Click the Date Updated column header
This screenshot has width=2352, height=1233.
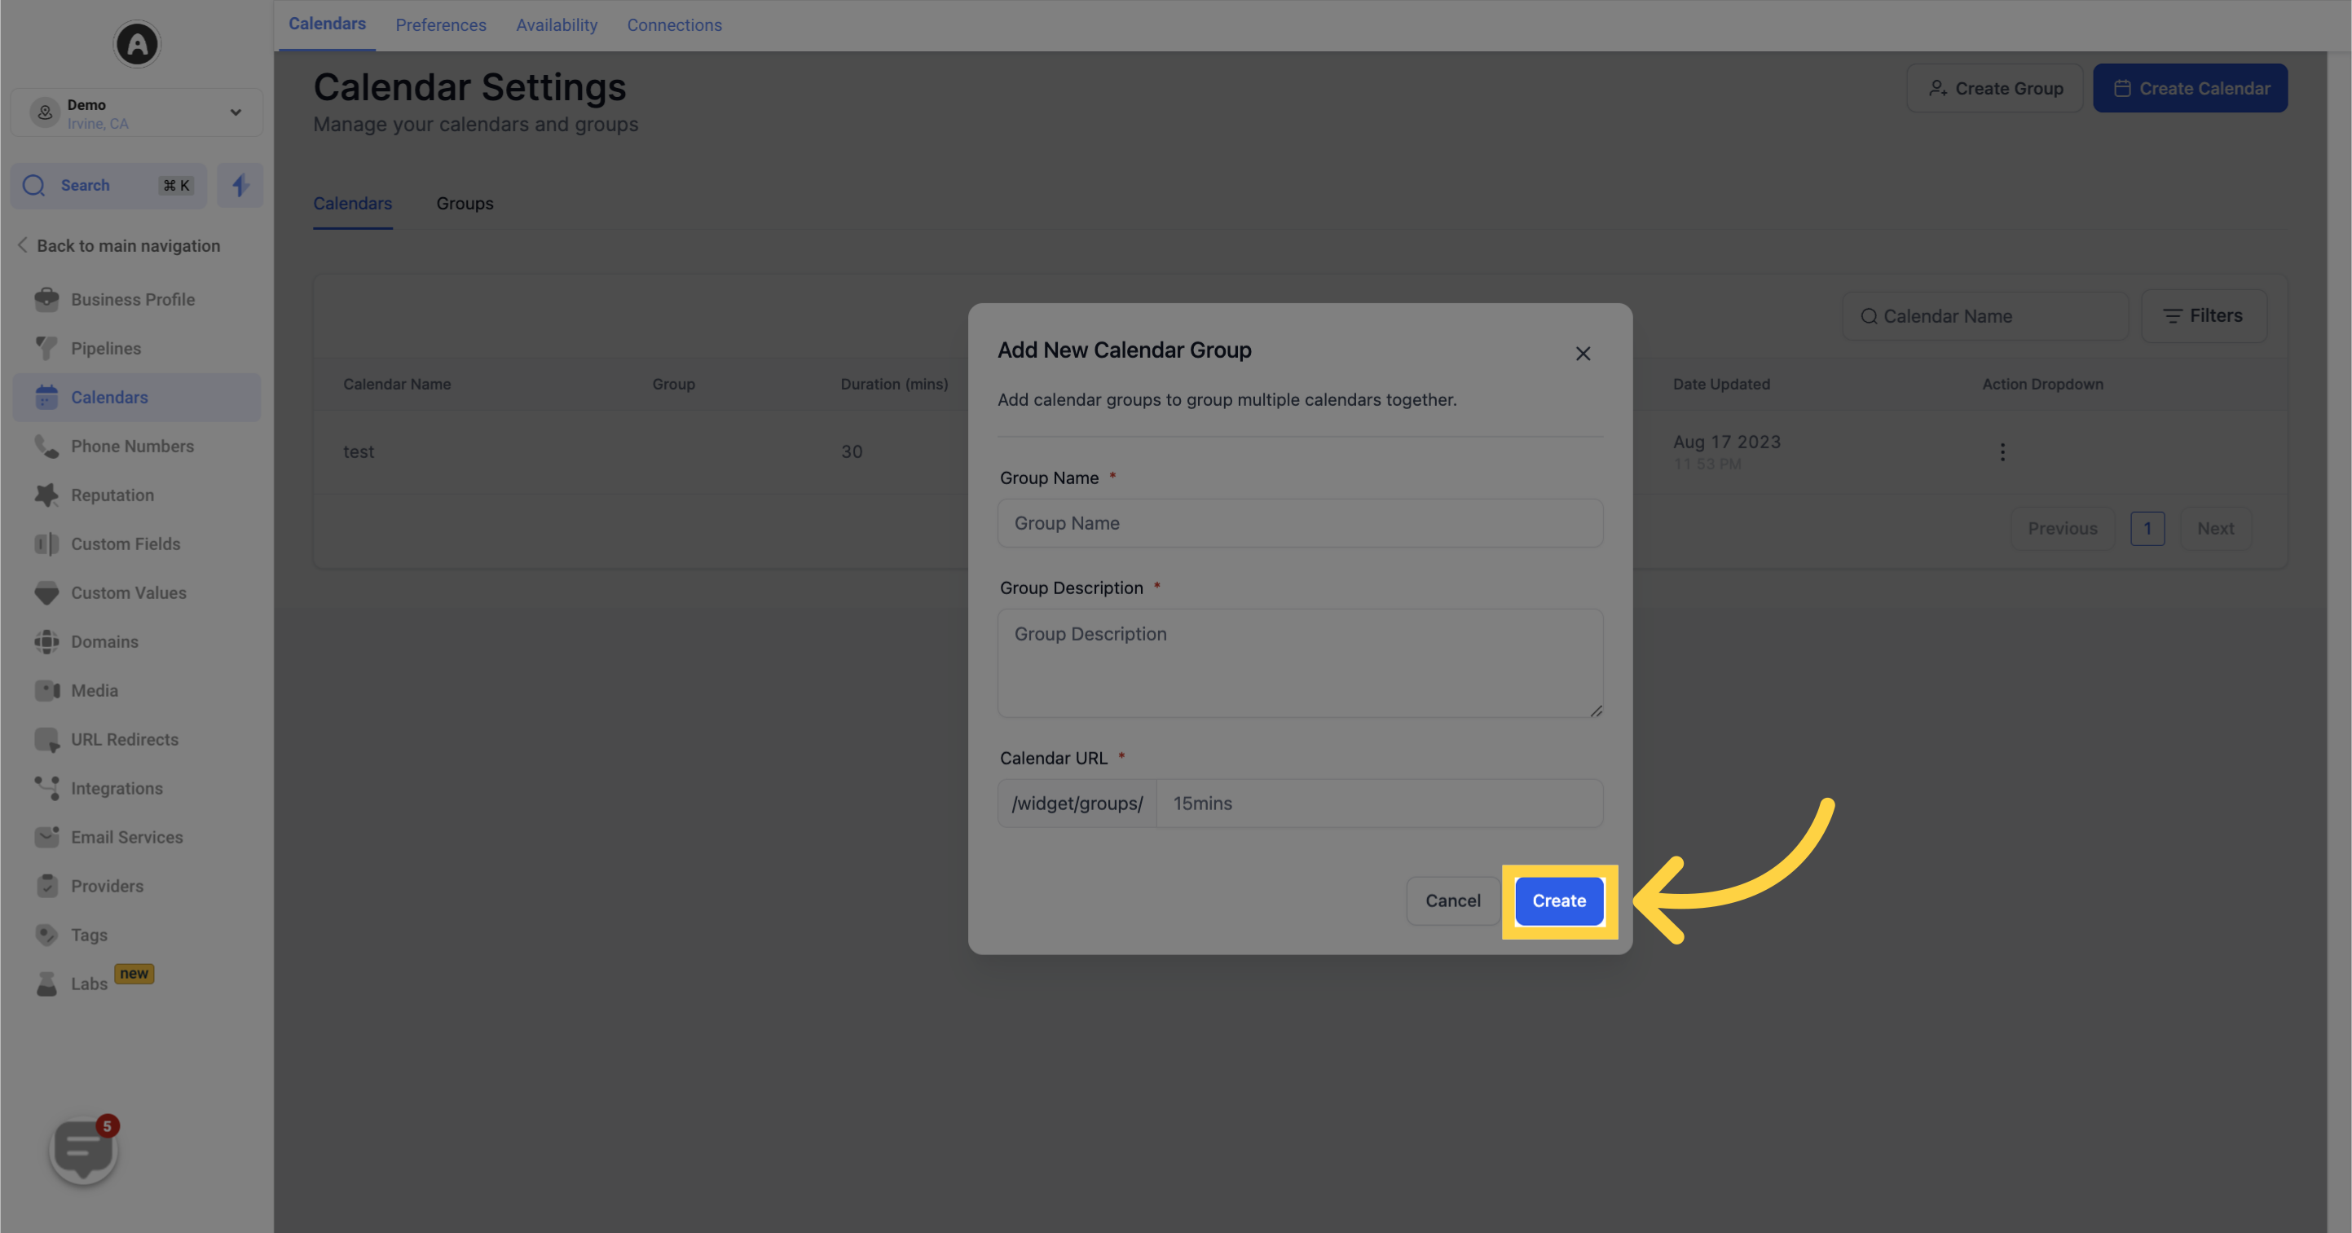1721,384
